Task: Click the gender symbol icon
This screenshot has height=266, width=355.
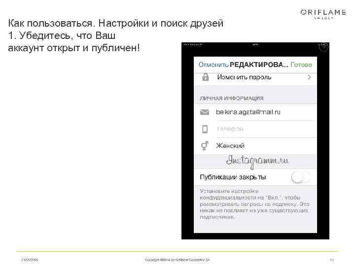Action: click(x=205, y=146)
